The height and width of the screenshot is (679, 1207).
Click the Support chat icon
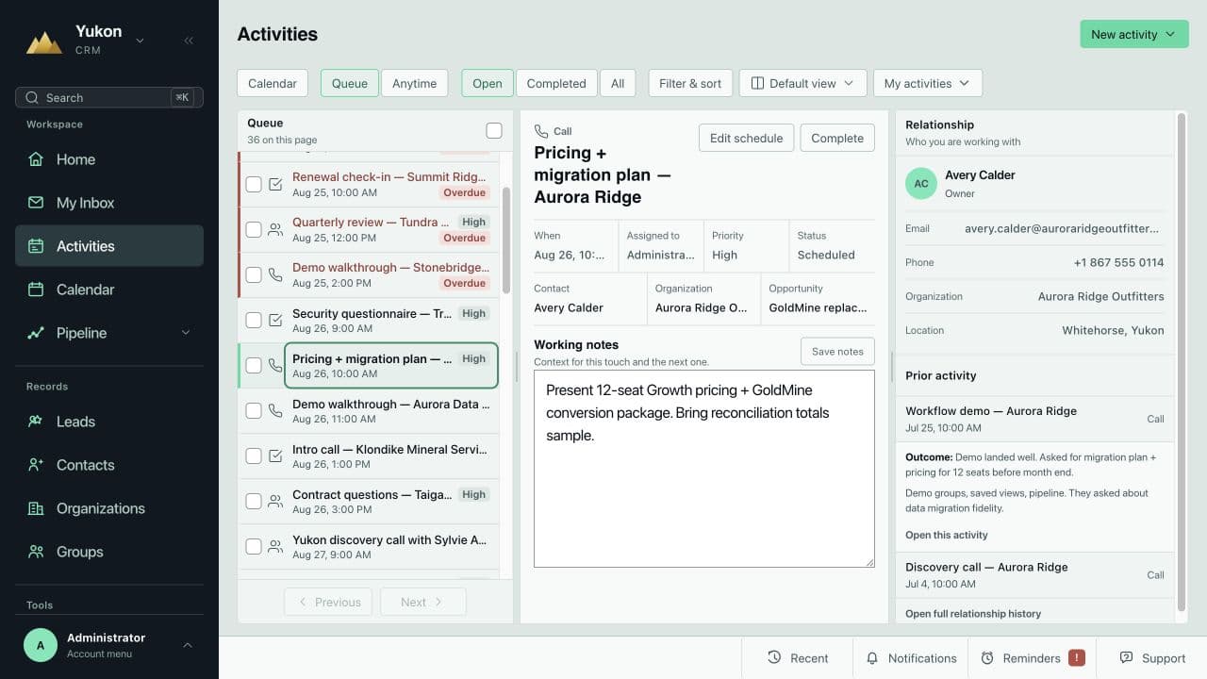[1126, 657]
